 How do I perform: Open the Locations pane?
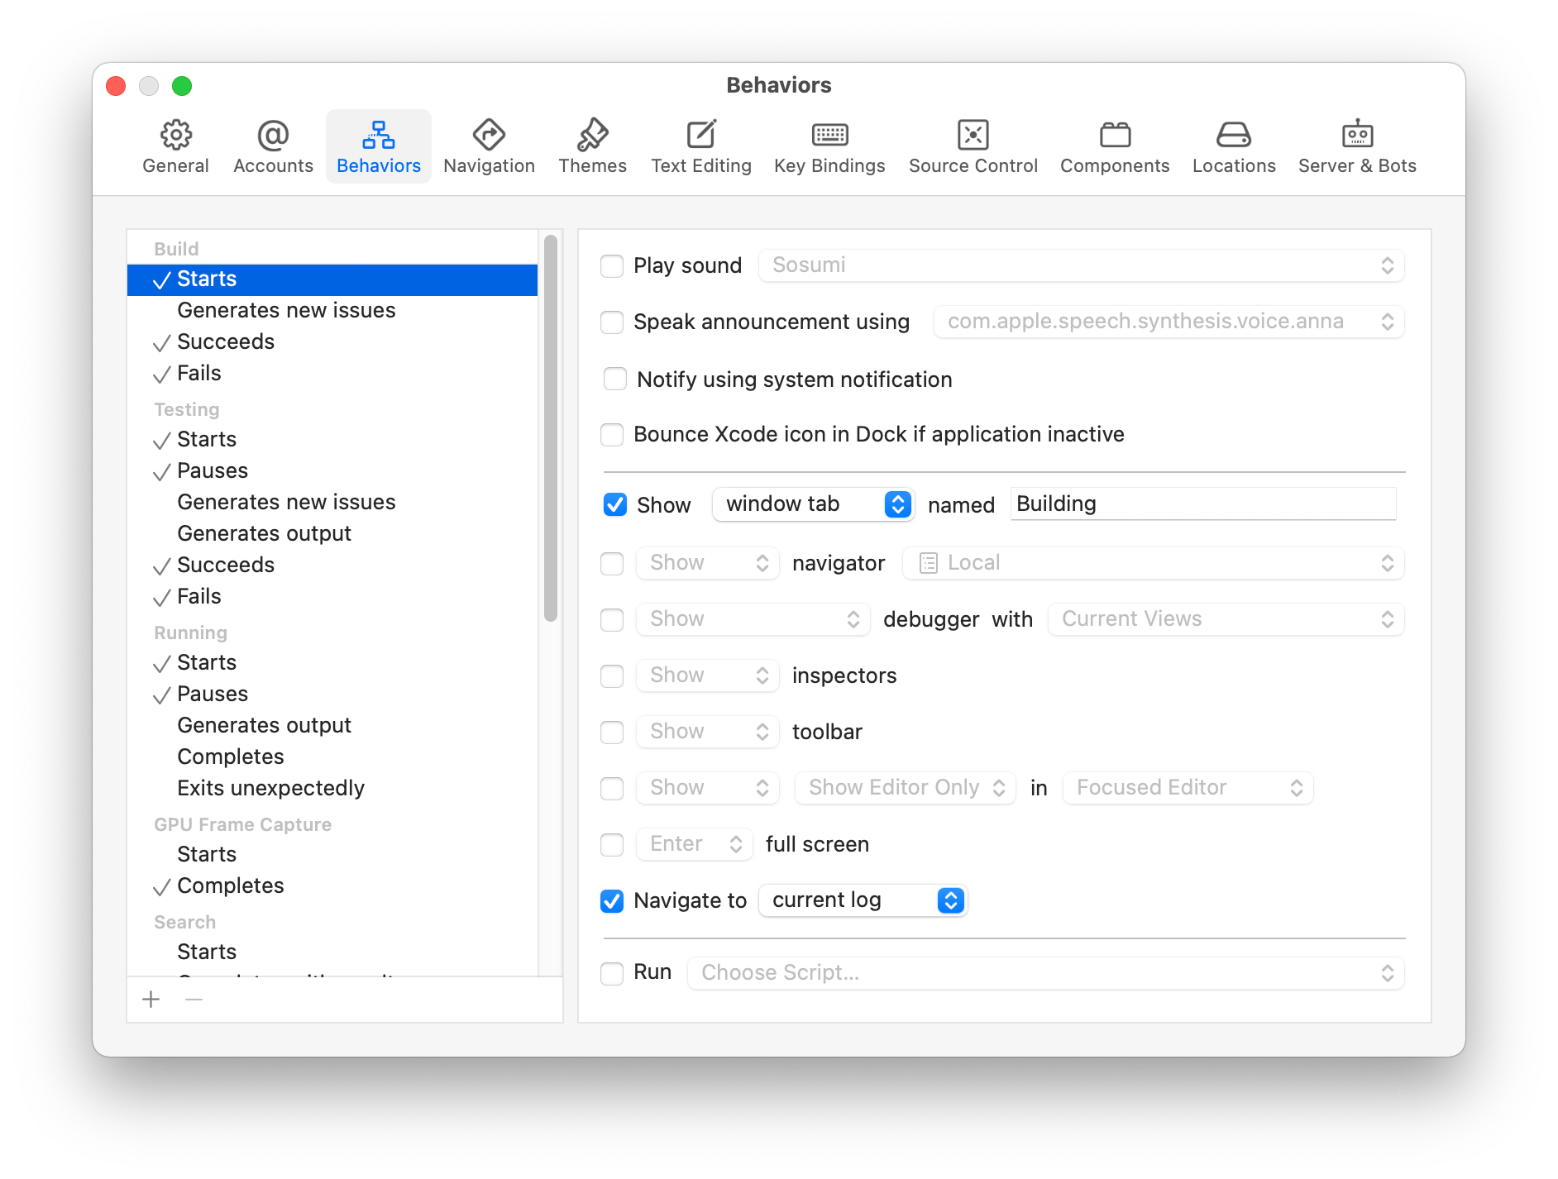[x=1233, y=146]
